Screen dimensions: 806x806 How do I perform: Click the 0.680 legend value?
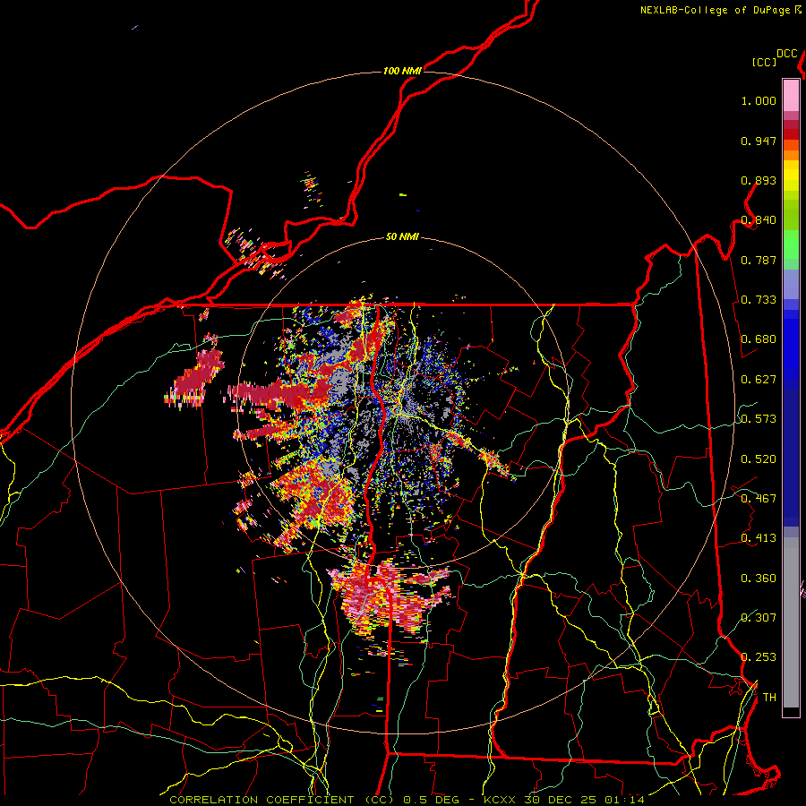[x=759, y=339]
